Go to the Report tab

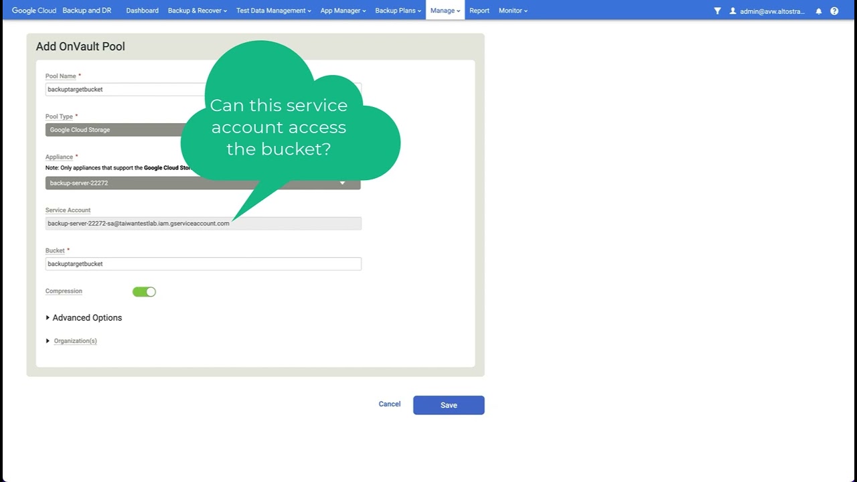479,11
